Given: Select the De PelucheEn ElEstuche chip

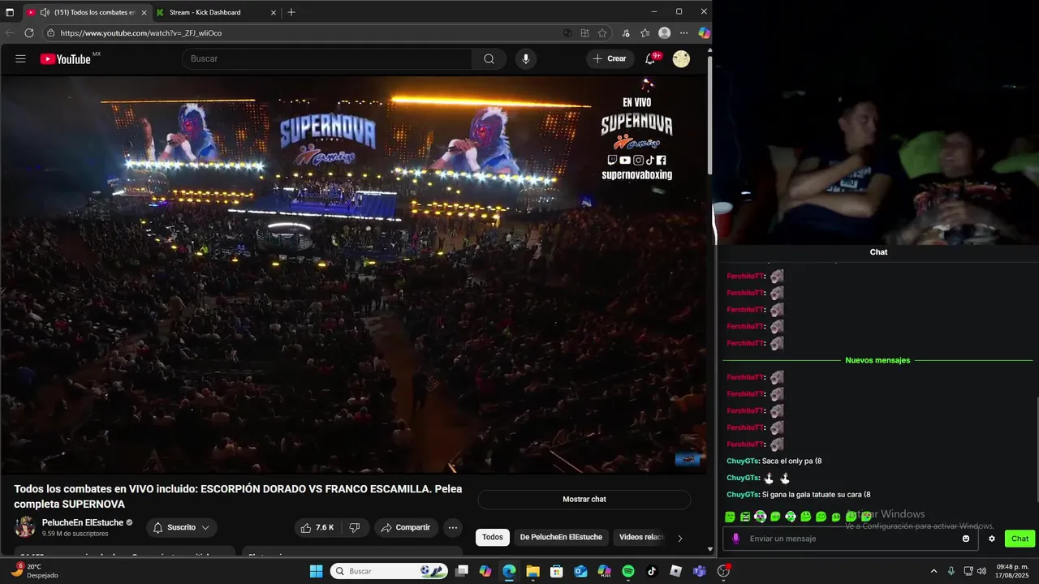Looking at the screenshot, I should 561,537.
